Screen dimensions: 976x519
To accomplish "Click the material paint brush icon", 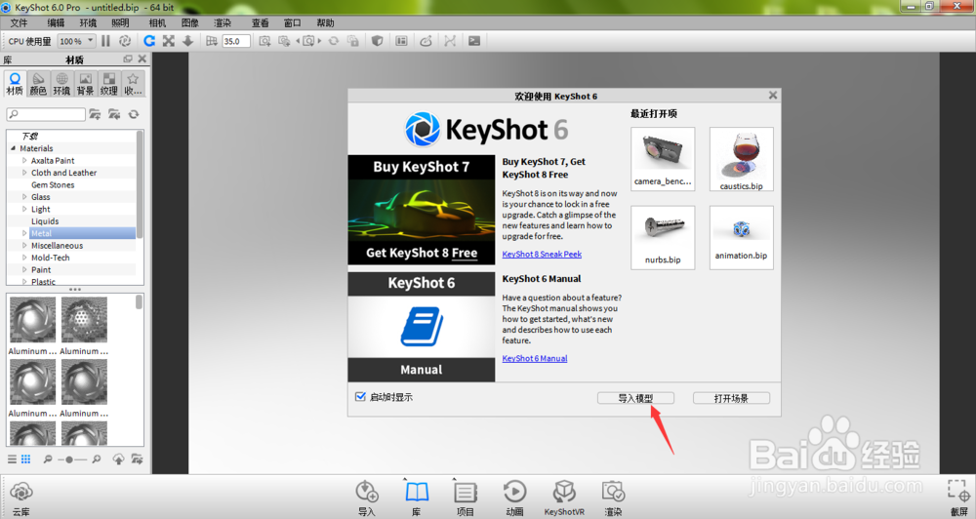I will point(426,41).
